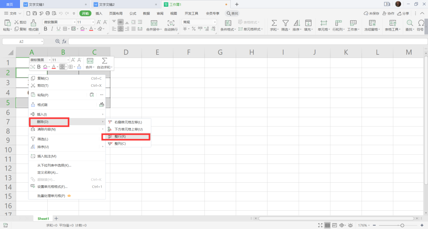Choose 右侧单元格左移(L) in submenu
Image resolution: width=428 pixels, height=229 pixels.
tap(128, 122)
